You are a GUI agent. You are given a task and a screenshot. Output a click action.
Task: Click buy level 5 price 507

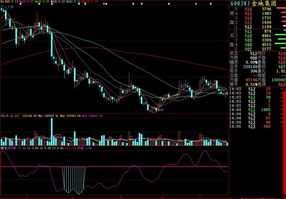(x=248, y=49)
